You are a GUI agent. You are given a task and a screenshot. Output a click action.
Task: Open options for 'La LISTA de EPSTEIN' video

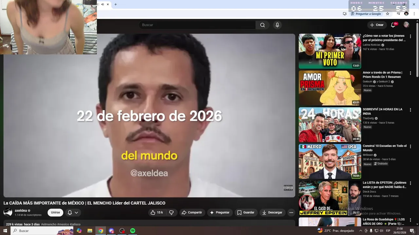pos(410,183)
